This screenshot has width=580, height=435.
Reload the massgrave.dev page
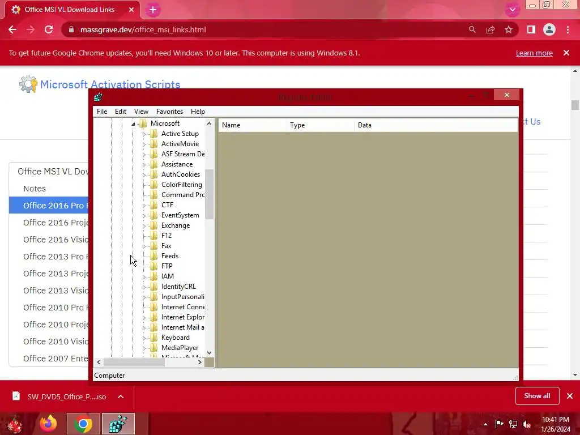coord(49,29)
